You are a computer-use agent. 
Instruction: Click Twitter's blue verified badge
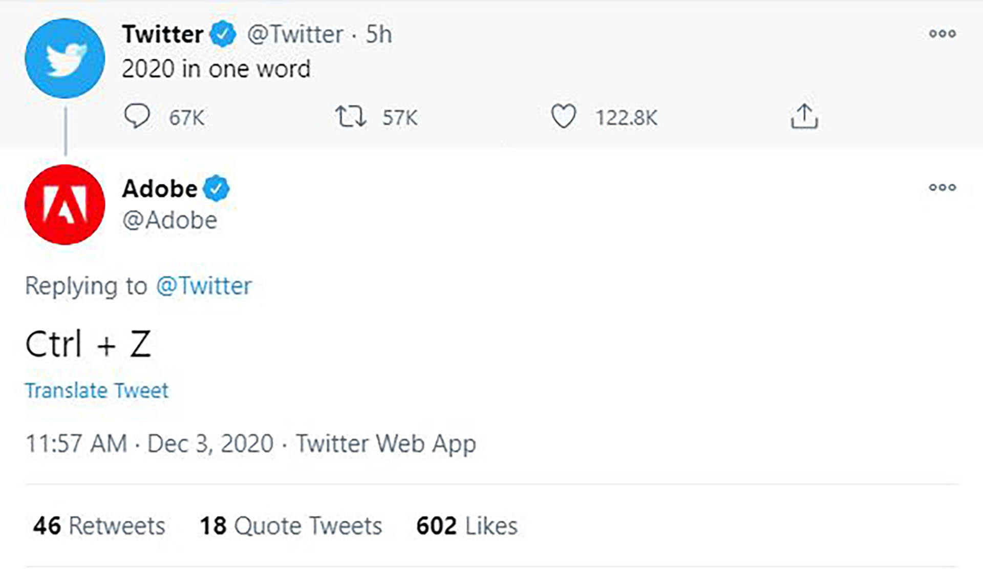[x=223, y=34]
